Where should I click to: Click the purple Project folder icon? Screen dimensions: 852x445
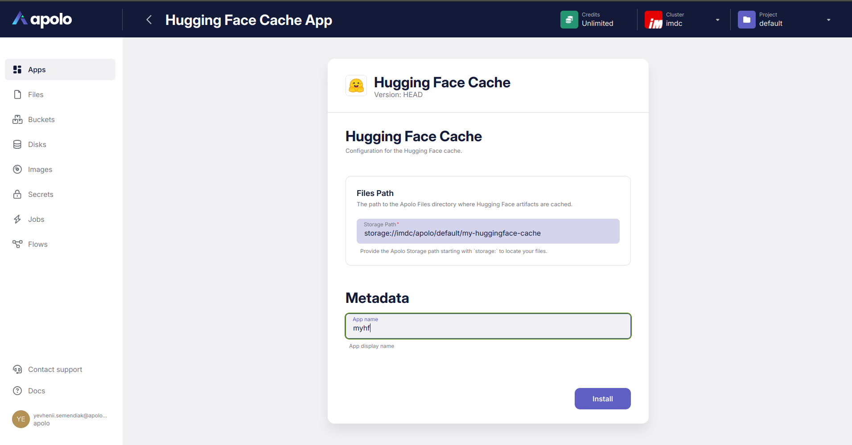click(746, 20)
